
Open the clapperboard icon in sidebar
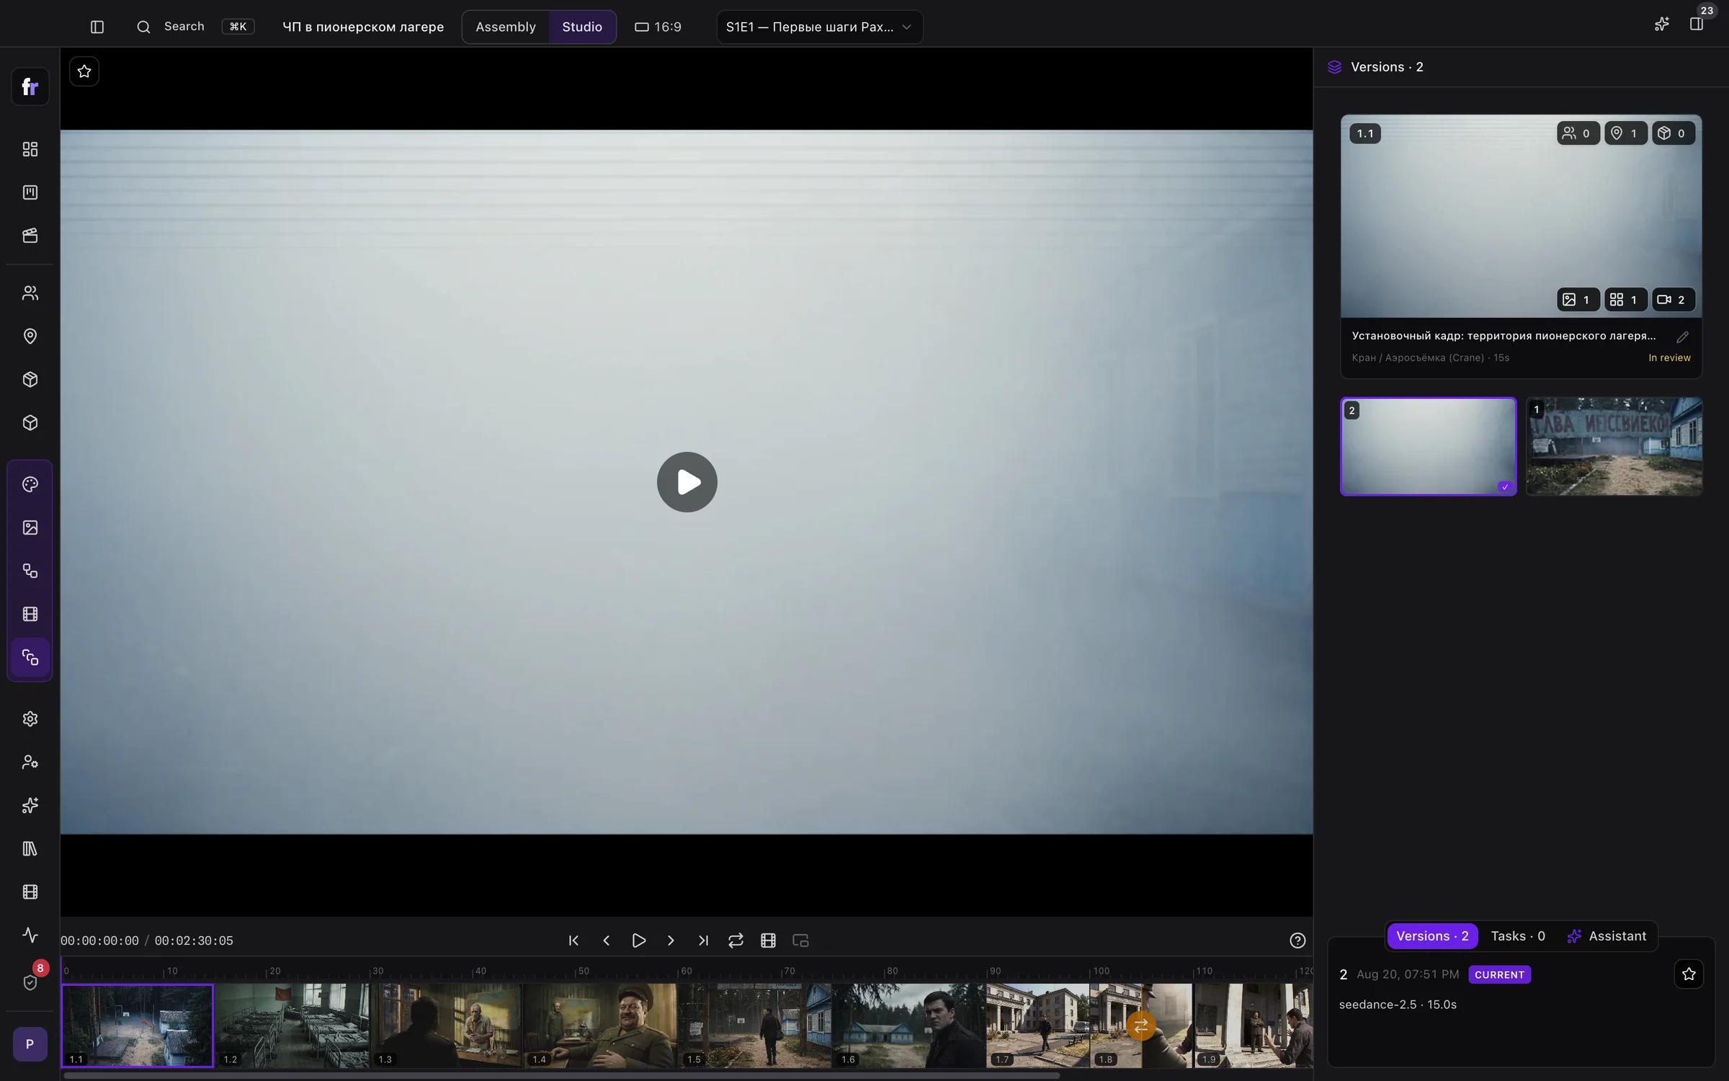tap(30, 236)
